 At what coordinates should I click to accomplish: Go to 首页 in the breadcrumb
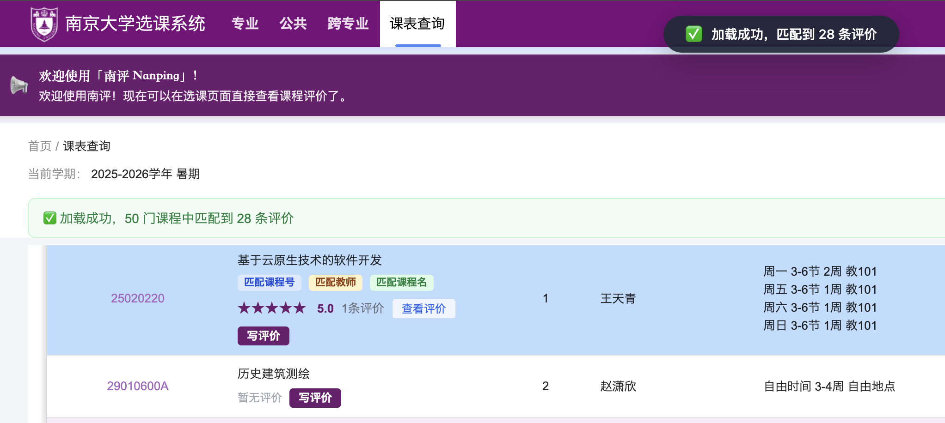[40, 146]
